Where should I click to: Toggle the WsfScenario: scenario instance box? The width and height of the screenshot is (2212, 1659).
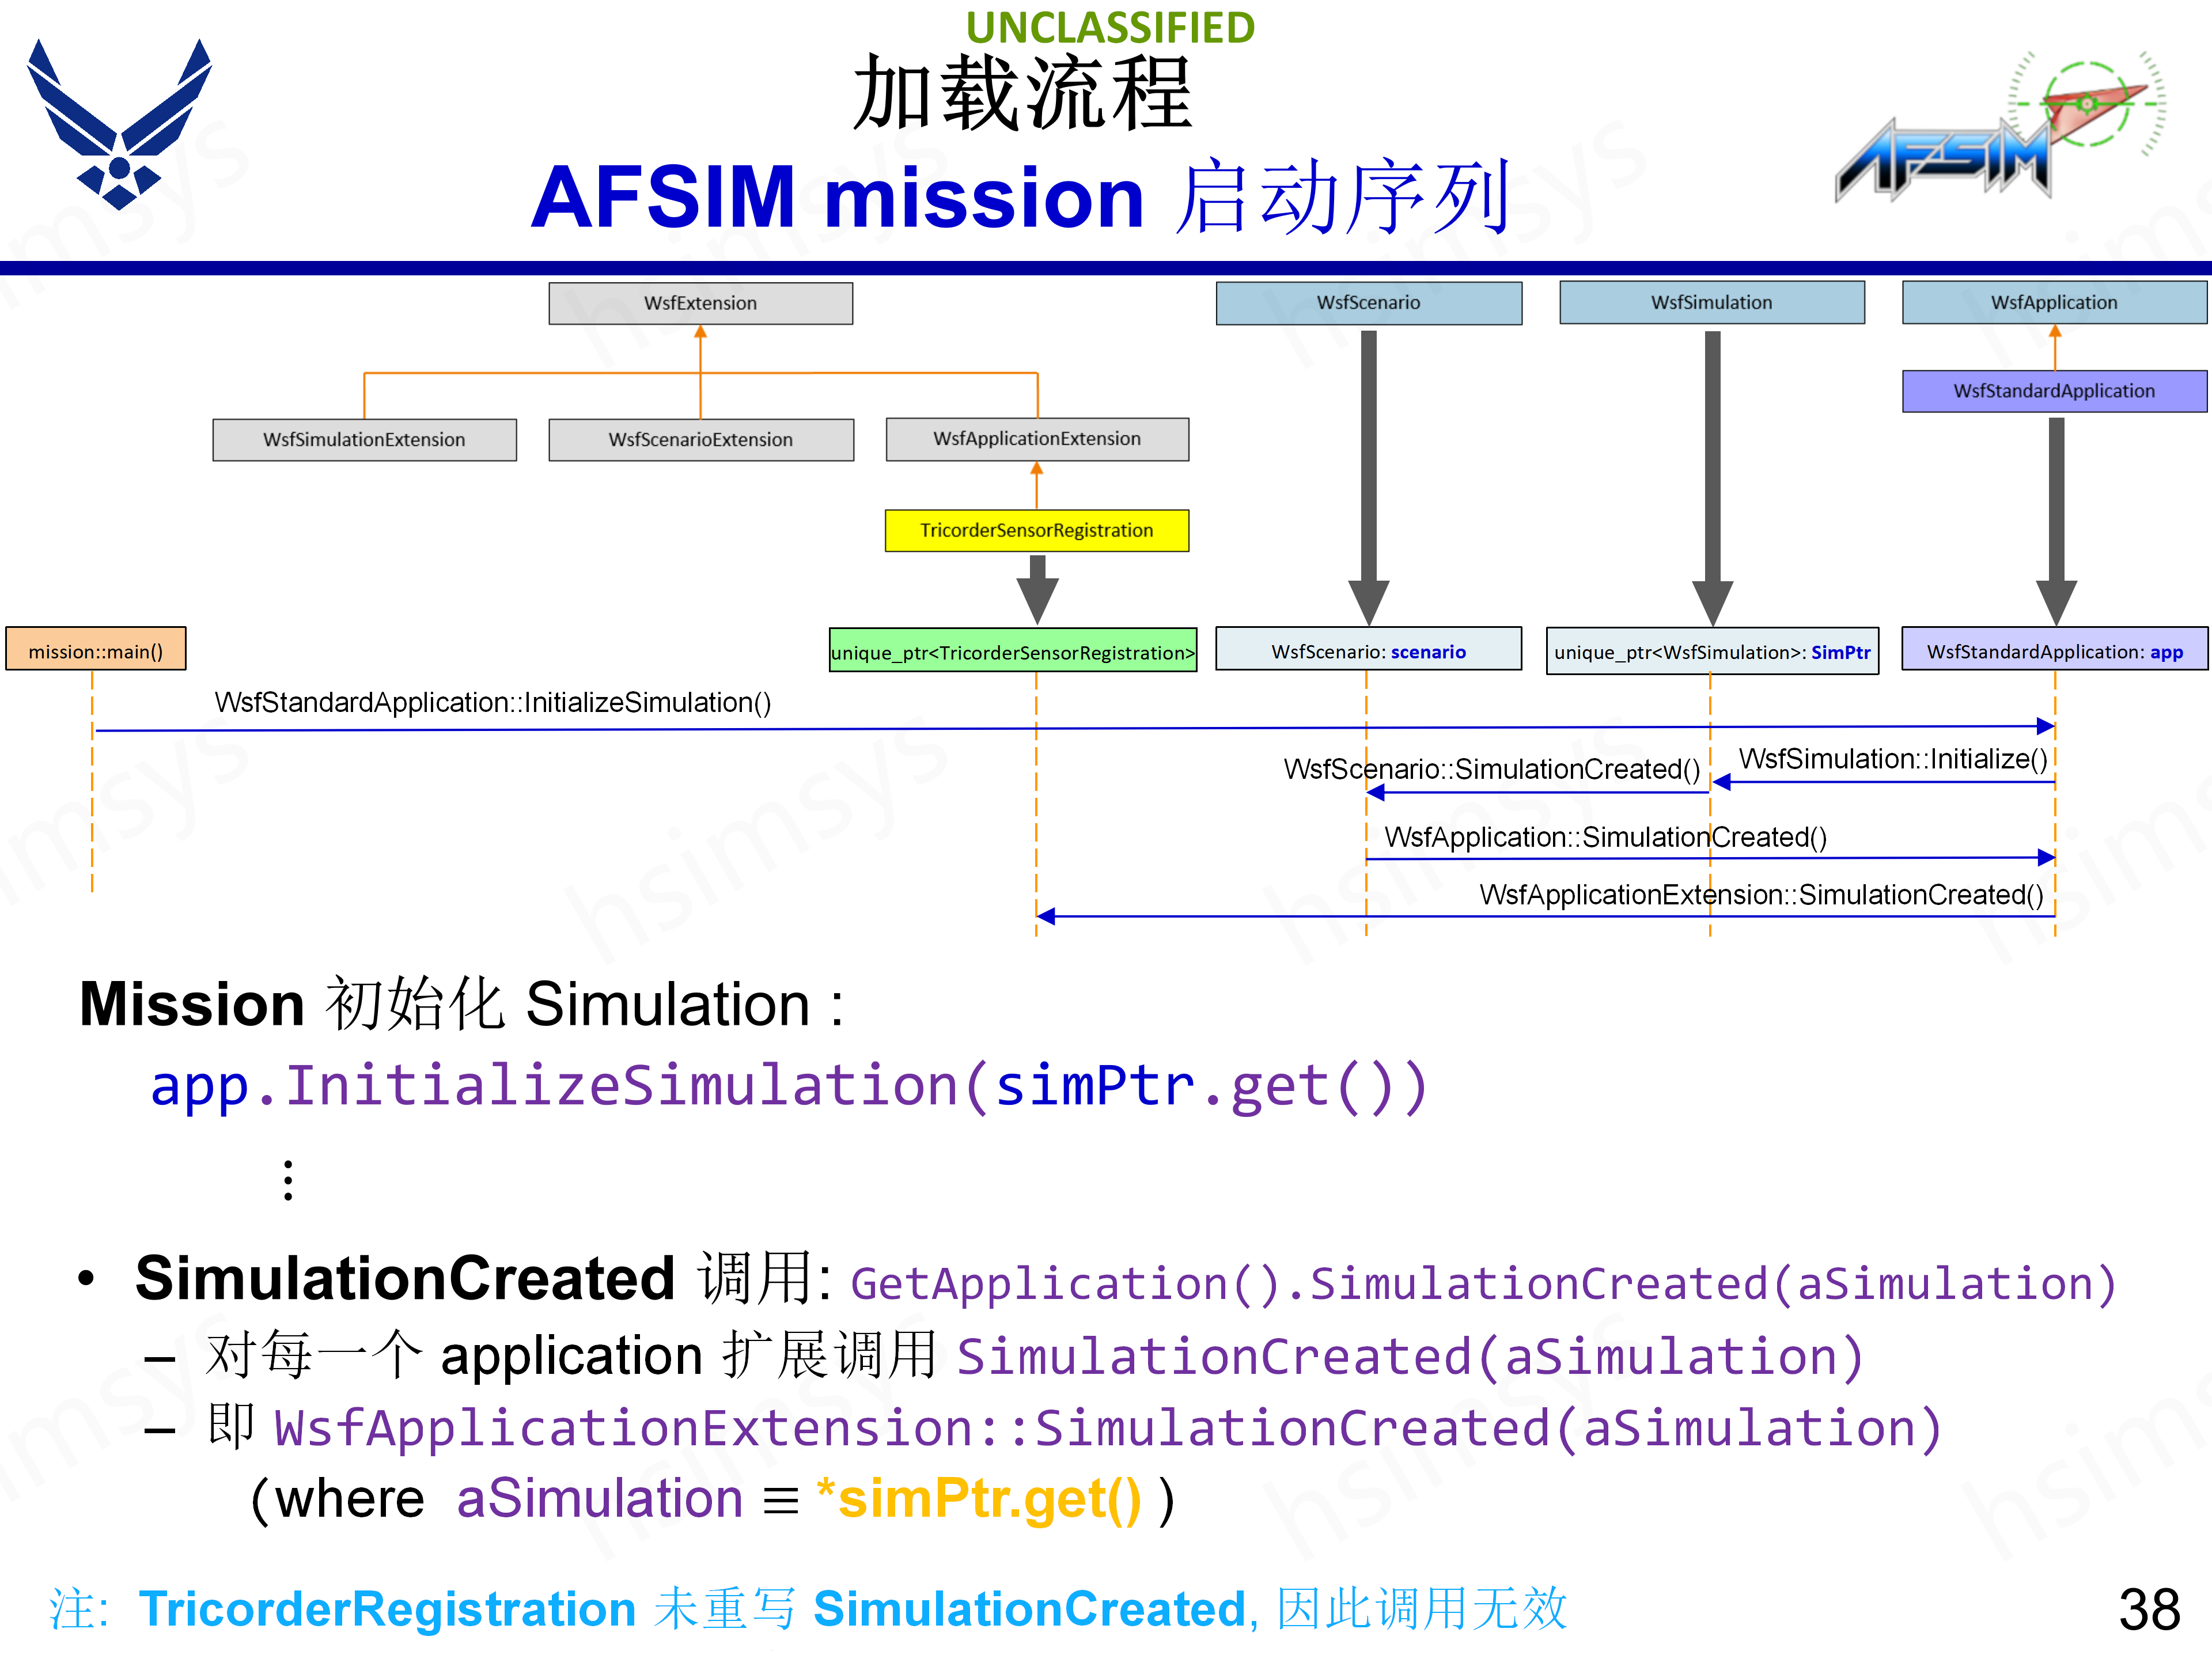[1367, 650]
